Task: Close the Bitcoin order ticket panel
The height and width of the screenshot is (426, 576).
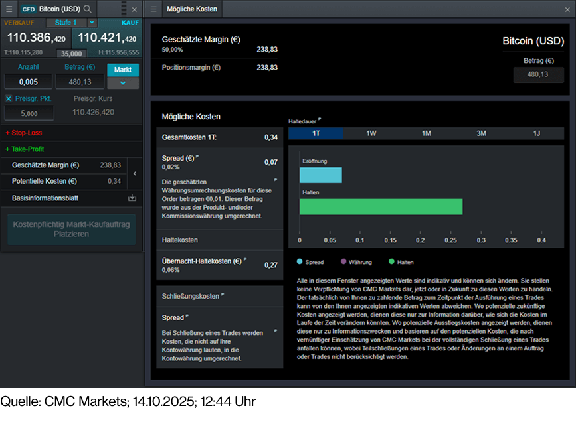Action: pos(135,9)
